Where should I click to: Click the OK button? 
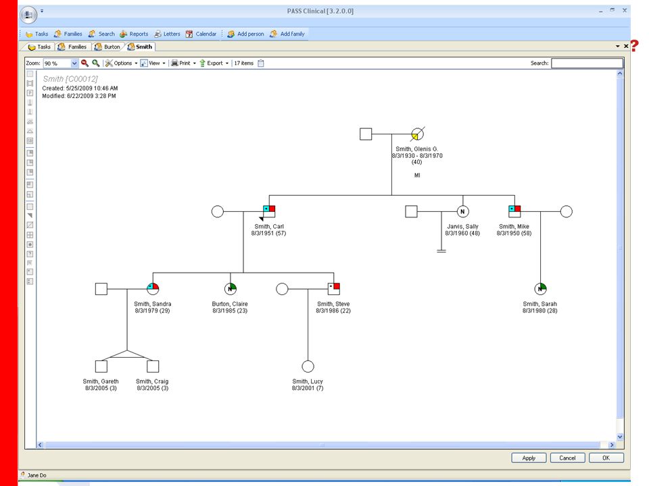pyautogui.click(x=606, y=458)
